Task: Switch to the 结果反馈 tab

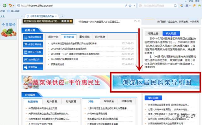Action: [x=127, y=101]
